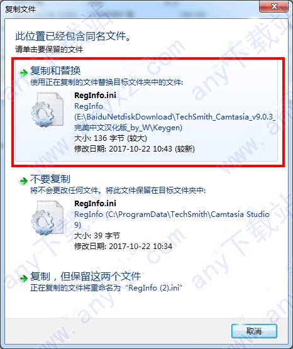Click the 修改日期 2017-10-22 10:34 line
Viewport: 293px width, 349px height.
point(123,246)
